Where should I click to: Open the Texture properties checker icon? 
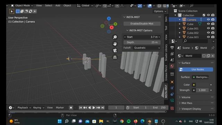pyautogui.click(x=172, y=108)
